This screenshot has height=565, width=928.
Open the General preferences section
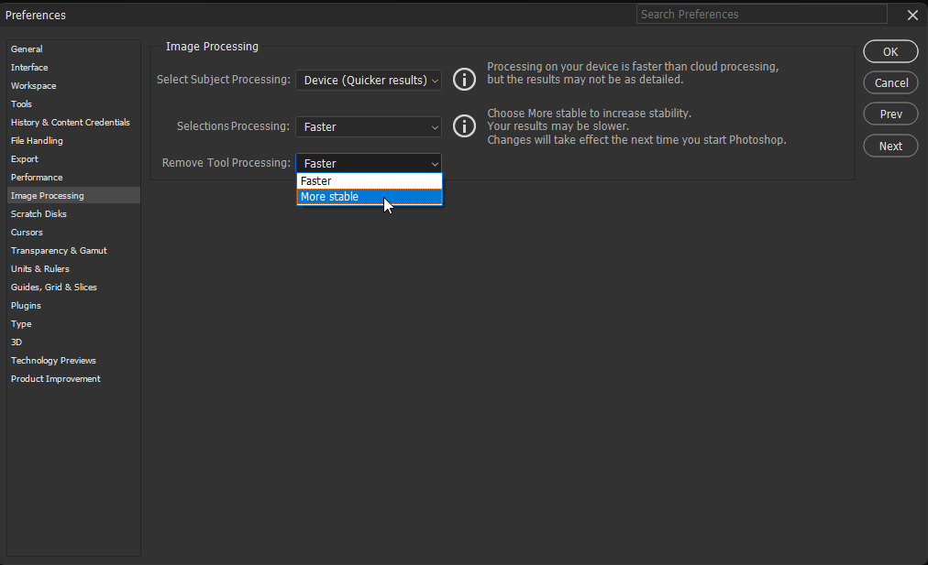coord(27,49)
